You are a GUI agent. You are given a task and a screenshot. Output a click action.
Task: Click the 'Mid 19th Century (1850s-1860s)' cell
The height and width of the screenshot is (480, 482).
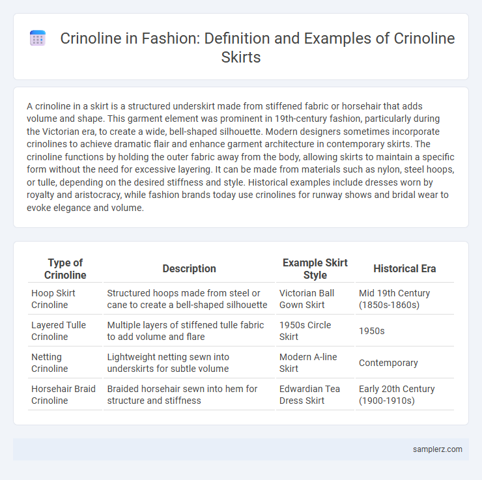pos(404,299)
